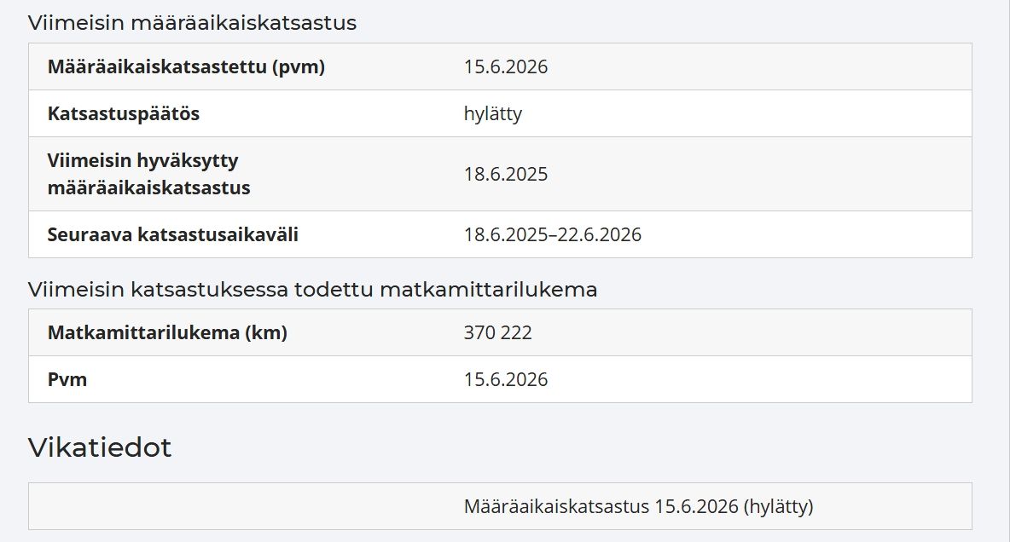Click the 'Seuraava katsastusaikaväli' row label
Image resolution: width=1016 pixels, height=542 pixels.
pos(172,234)
